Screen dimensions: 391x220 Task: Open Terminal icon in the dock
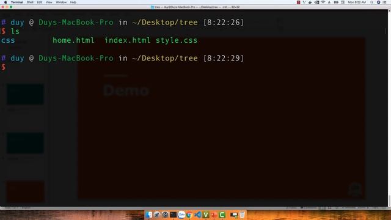(x=173, y=215)
